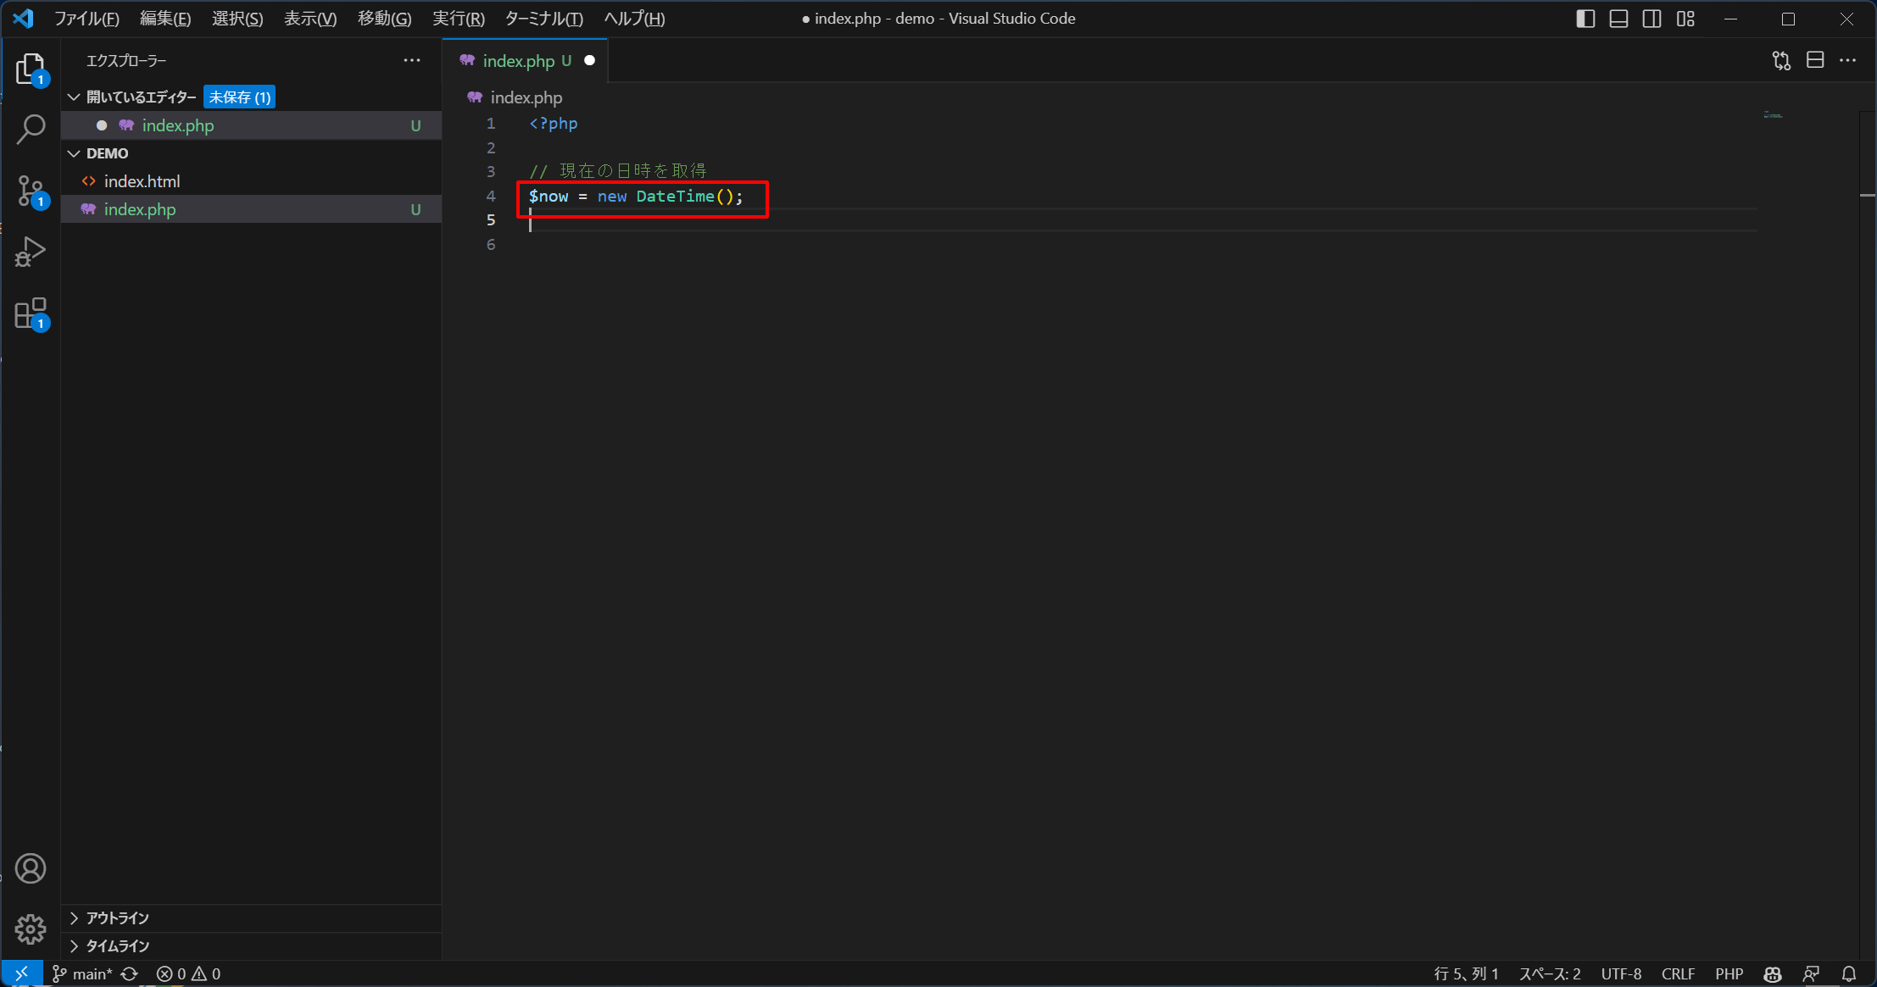Select the index.php editor tab

(x=525, y=61)
